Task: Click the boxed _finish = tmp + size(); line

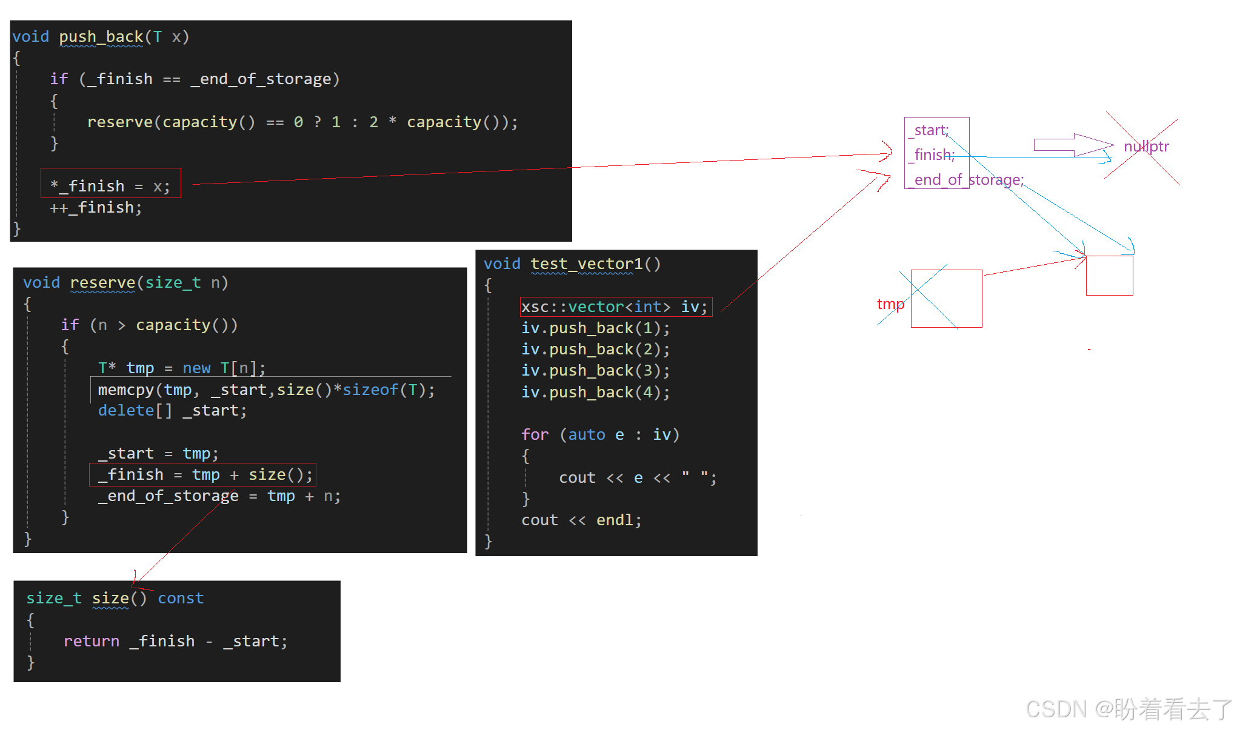Action: 202,474
